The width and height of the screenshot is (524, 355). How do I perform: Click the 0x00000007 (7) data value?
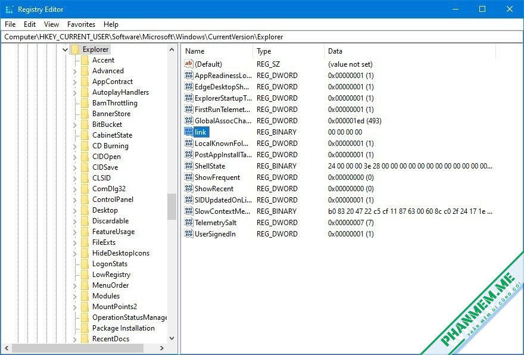click(x=351, y=223)
